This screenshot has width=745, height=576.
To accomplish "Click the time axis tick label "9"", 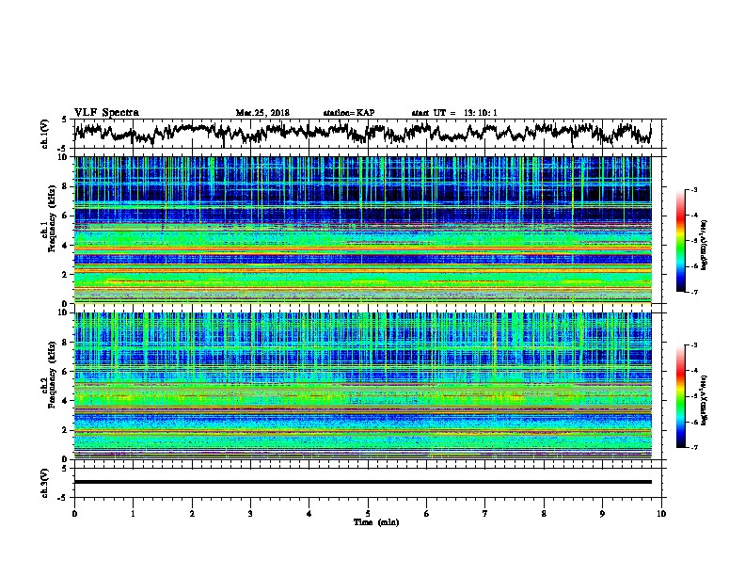I will (x=602, y=514).
